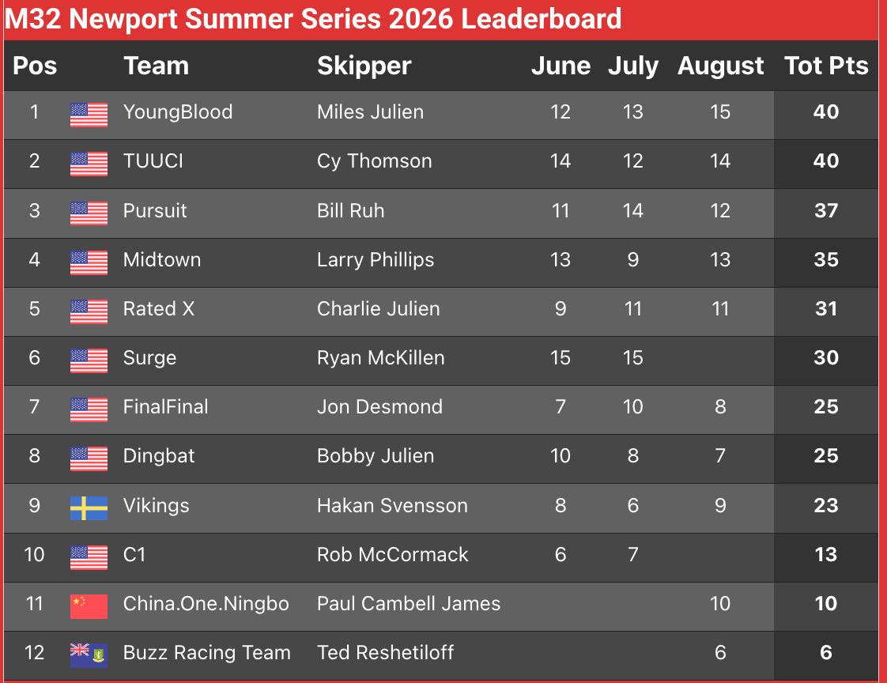Click the US flag next to Rated X
Screen dimensions: 887x683
point(89,311)
